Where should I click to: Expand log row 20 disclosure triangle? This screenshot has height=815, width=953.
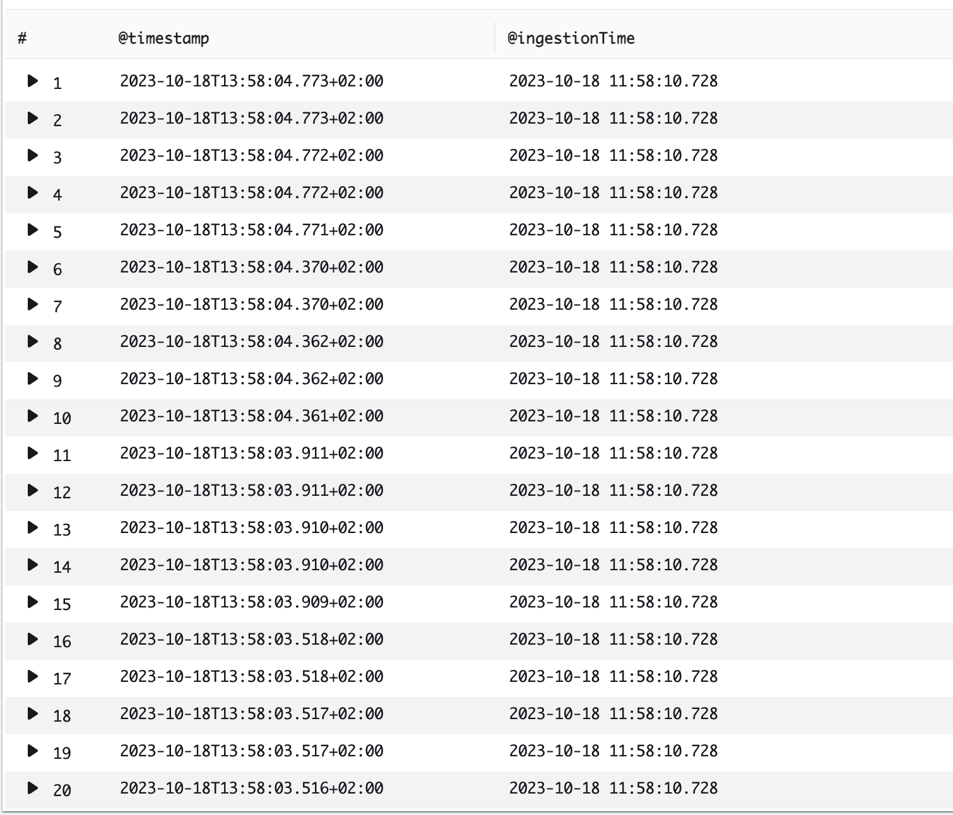pyautogui.click(x=33, y=788)
